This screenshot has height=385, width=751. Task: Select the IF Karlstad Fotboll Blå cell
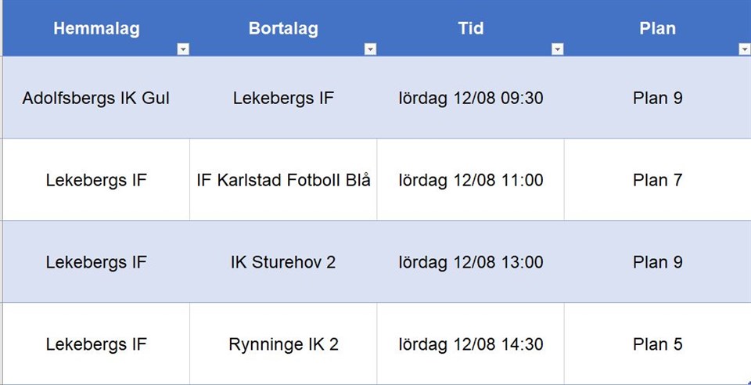point(283,180)
